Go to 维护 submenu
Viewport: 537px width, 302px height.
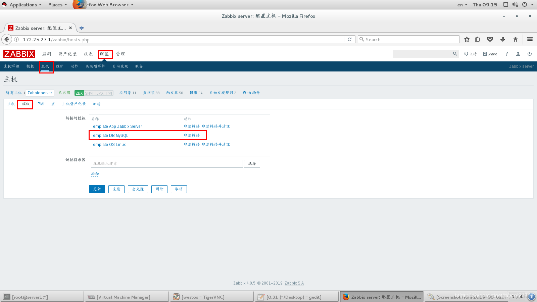pyautogui.click(x=60, y=66)
